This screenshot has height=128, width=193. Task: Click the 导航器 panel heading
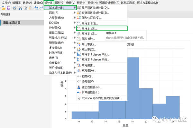tap(5, 14)
